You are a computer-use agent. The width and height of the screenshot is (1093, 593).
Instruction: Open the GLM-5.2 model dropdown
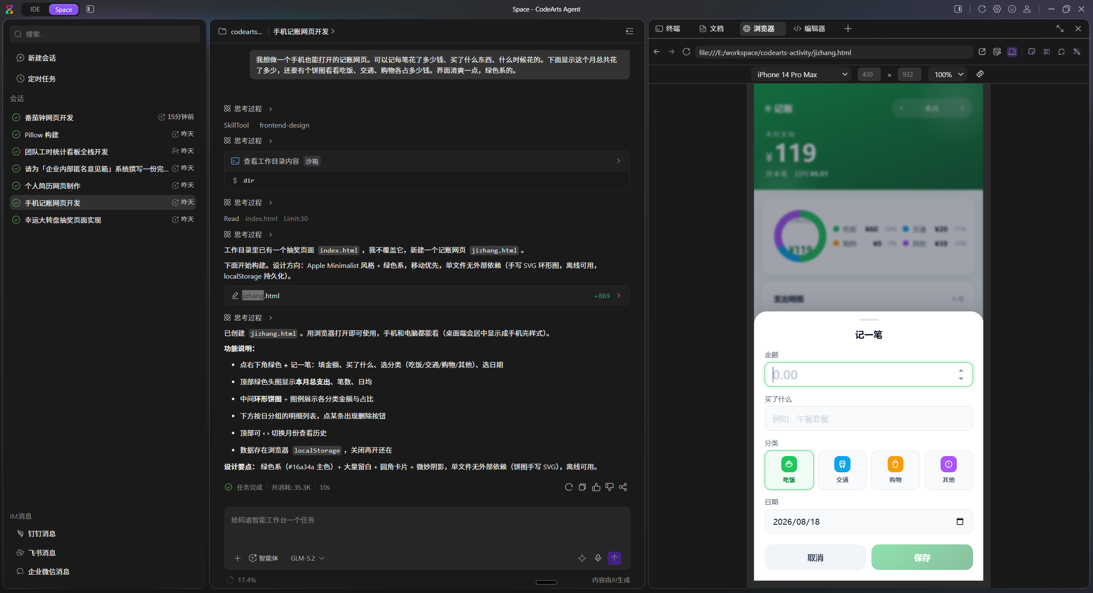click(307, 558)
